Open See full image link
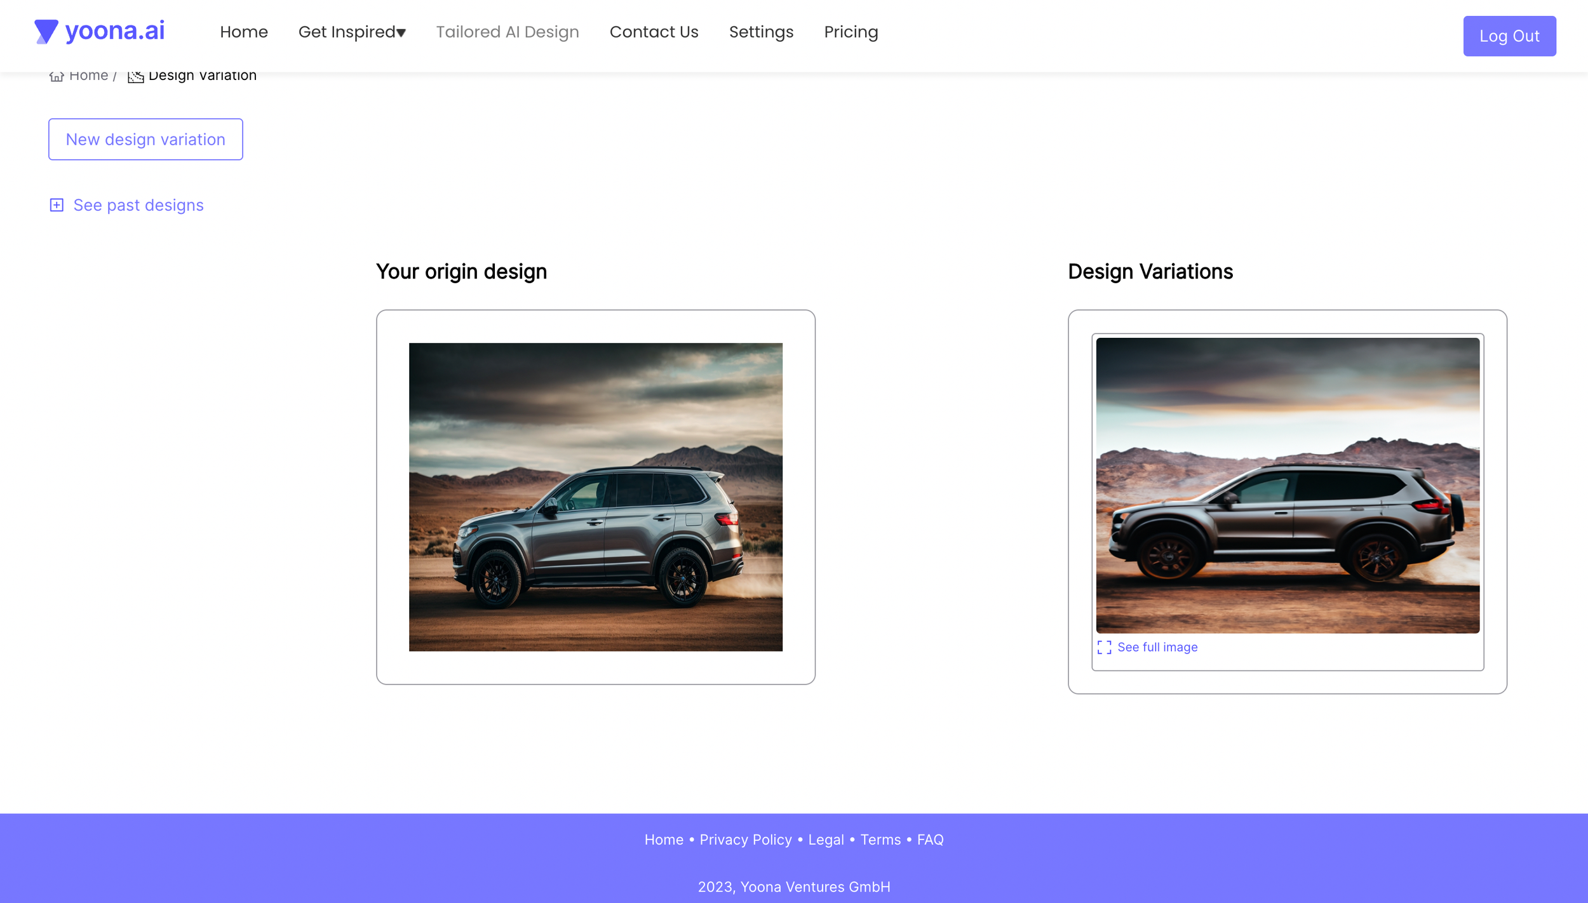This screenshot has width=1588, height=903. [x=1157, y=647]
